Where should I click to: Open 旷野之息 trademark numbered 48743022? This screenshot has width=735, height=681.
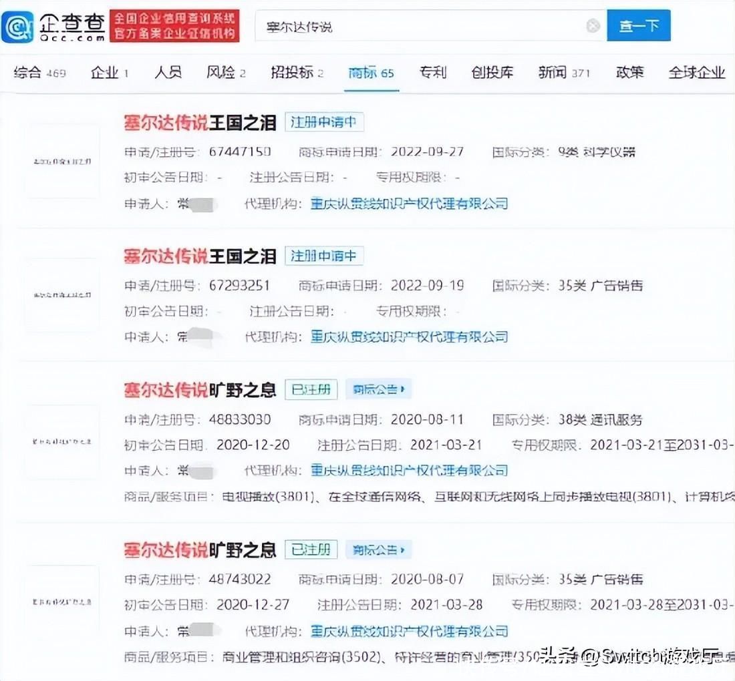click(200, 550)
